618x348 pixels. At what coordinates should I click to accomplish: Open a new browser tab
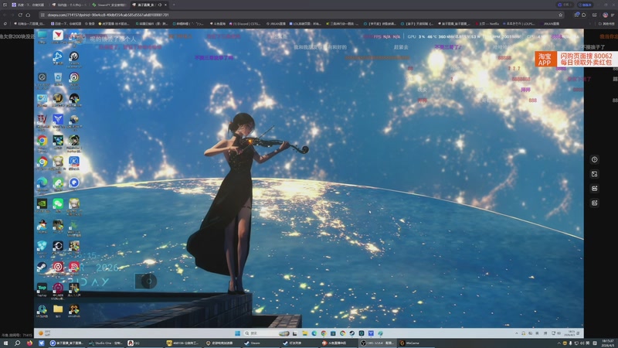(174, 5)
